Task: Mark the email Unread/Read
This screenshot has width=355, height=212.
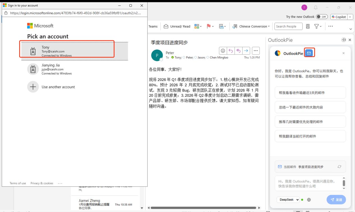Action: tap(177, 26)
